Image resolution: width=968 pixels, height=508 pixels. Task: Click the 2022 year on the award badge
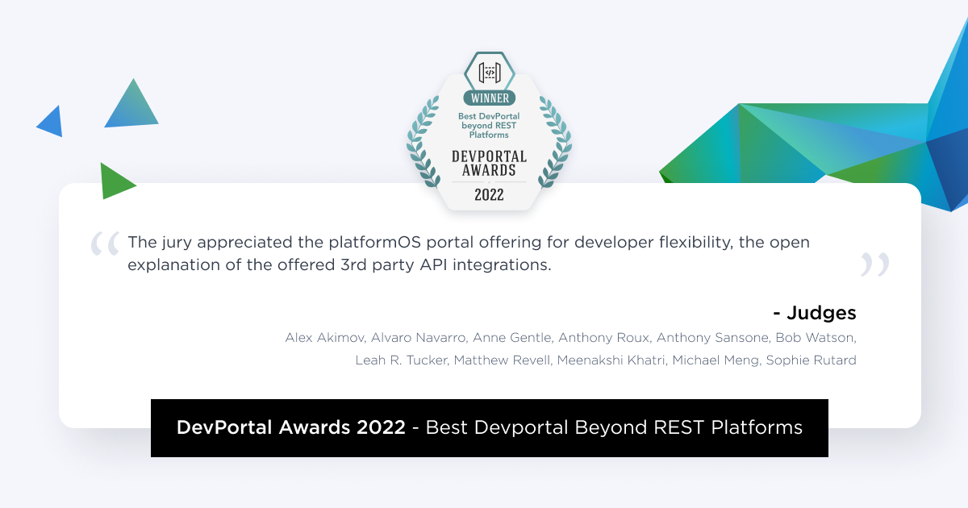[x=489, y=194]
